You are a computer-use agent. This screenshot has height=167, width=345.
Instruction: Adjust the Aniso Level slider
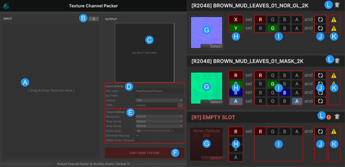point(153,131)
